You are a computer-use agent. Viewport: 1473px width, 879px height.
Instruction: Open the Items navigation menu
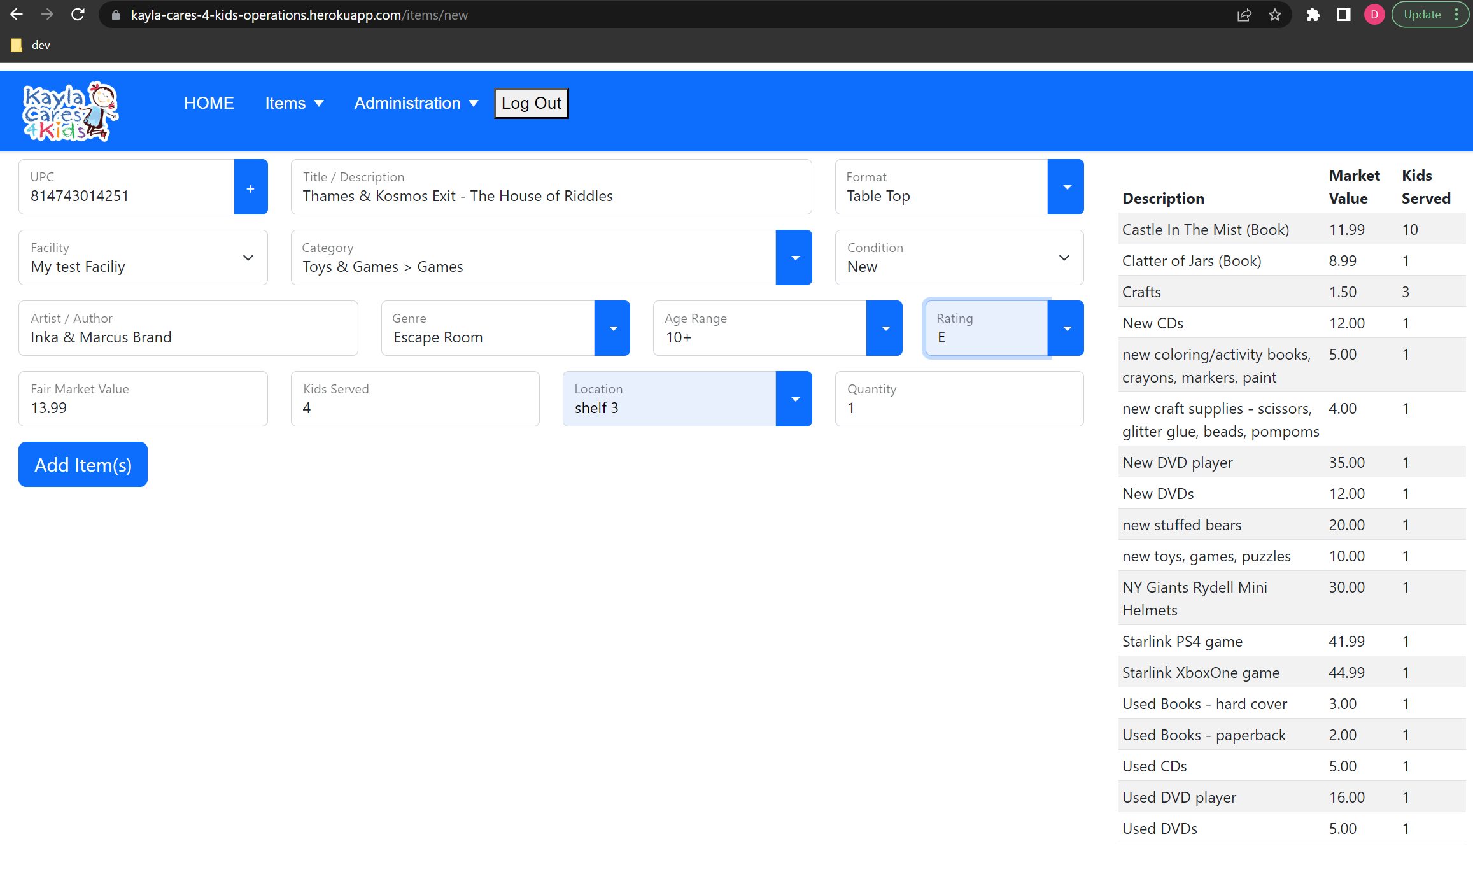coord(294,103)
